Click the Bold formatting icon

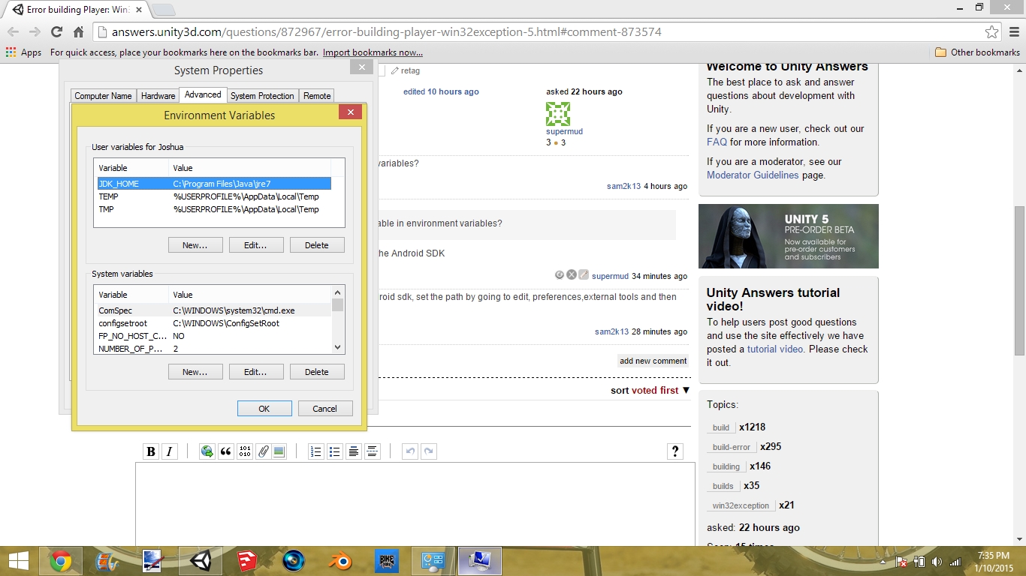[x=151, y=451]
